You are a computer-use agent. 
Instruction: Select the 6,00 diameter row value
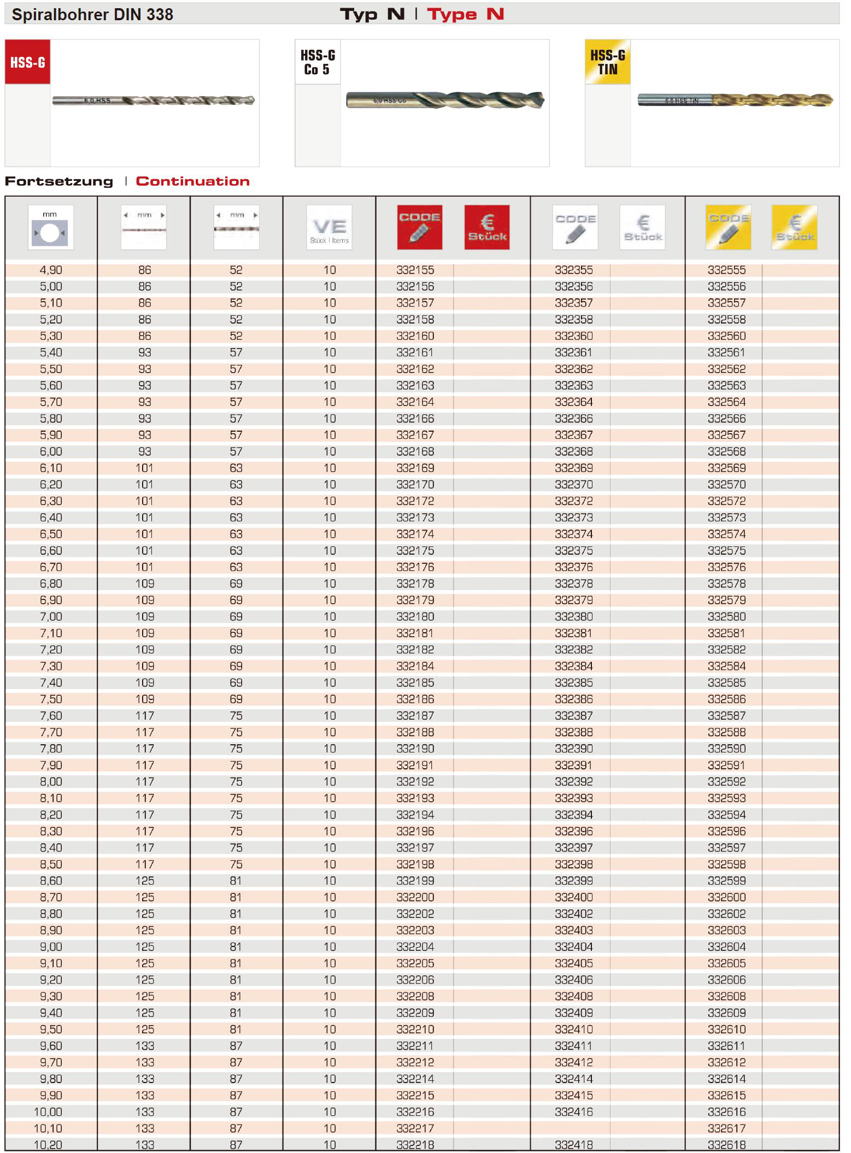(51, 451)
